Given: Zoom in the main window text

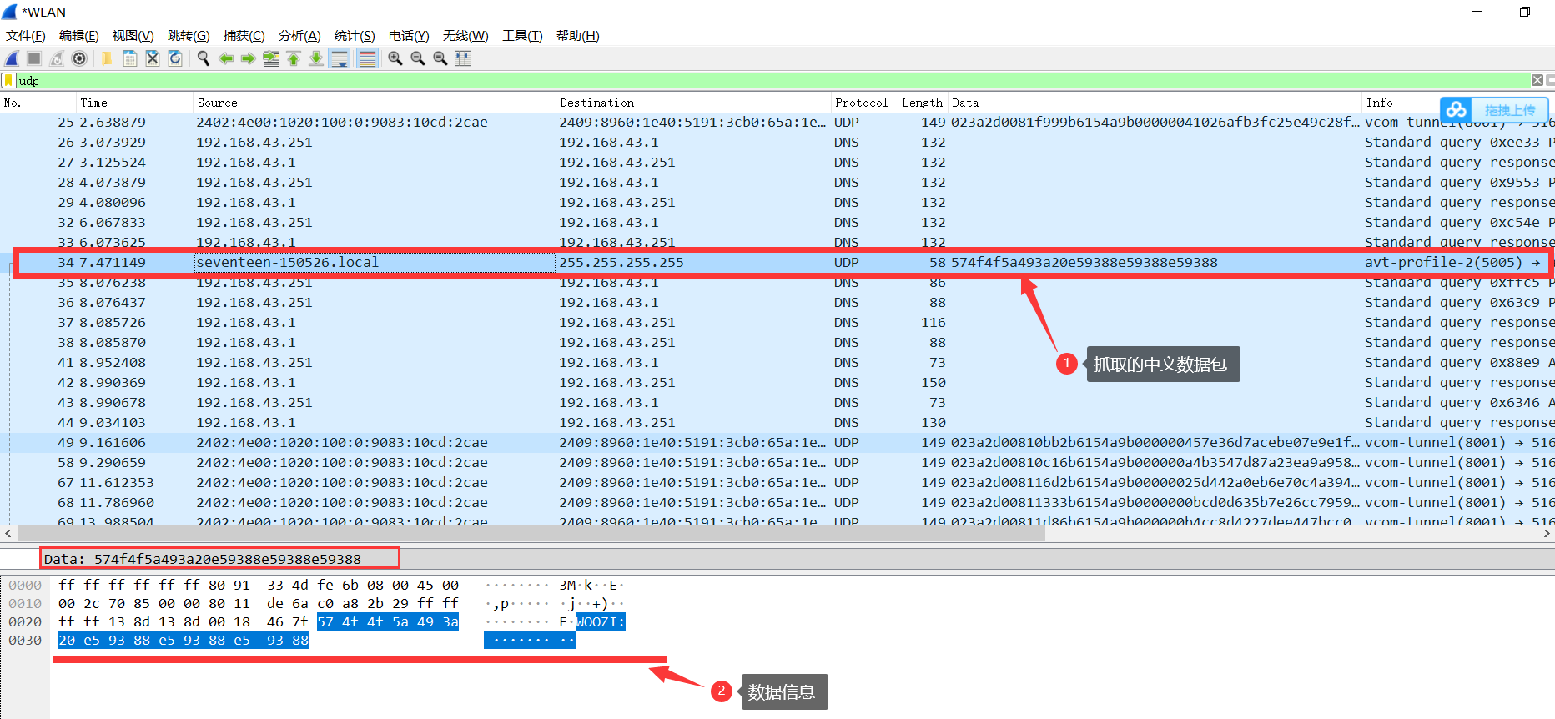Looking at the screenshot, I should coord(395,58).
